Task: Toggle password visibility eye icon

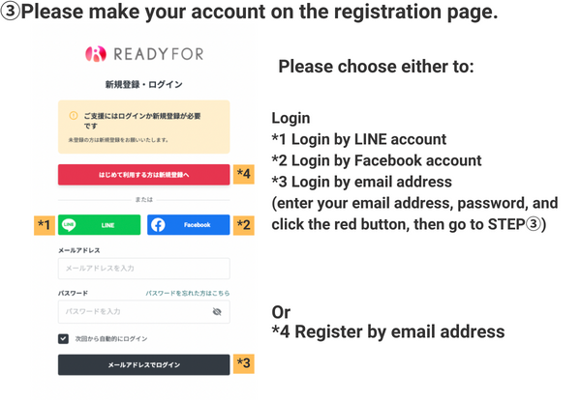Action: [x=217, y=311]
